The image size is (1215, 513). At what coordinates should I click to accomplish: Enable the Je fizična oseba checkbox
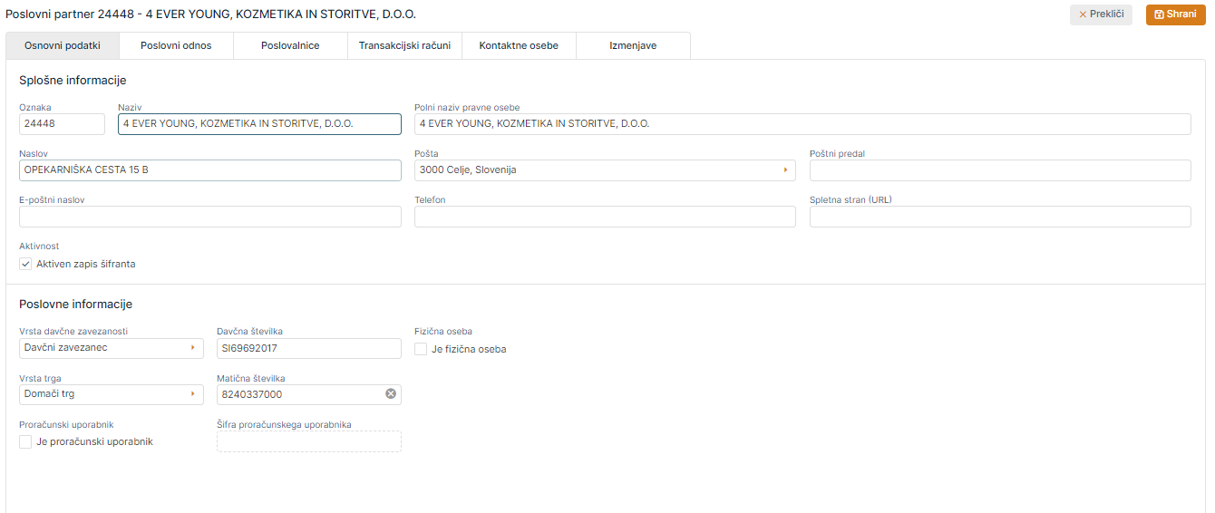421,349
